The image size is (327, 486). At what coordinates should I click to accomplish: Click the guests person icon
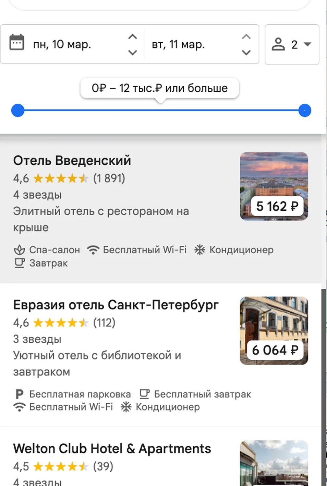click(x=278, y=44)
